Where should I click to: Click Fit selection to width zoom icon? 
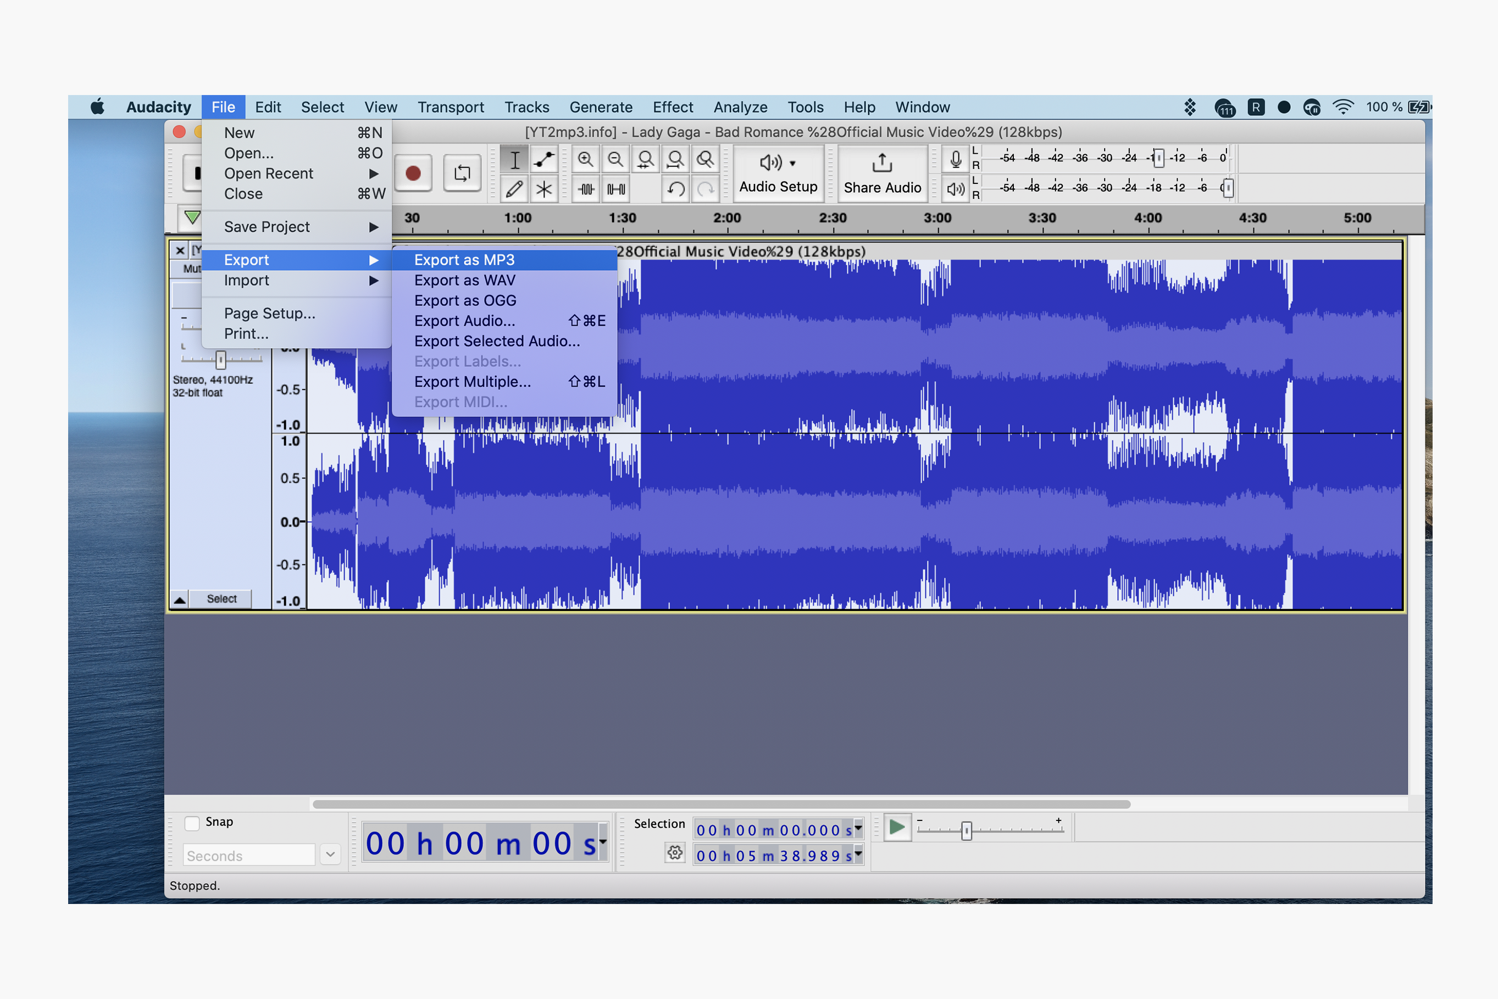point(645,159)
